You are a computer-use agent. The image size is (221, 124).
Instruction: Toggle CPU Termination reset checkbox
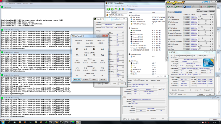[212, 20]
